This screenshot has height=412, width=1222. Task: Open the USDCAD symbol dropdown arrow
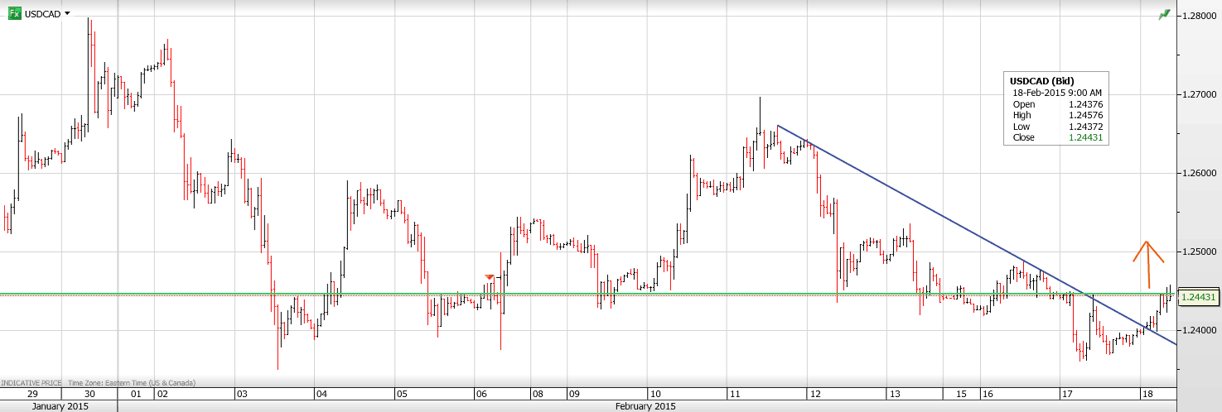click(67, 14)
